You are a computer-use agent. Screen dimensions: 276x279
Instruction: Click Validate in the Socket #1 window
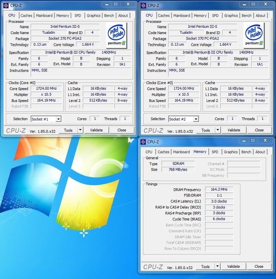point(96,130)
